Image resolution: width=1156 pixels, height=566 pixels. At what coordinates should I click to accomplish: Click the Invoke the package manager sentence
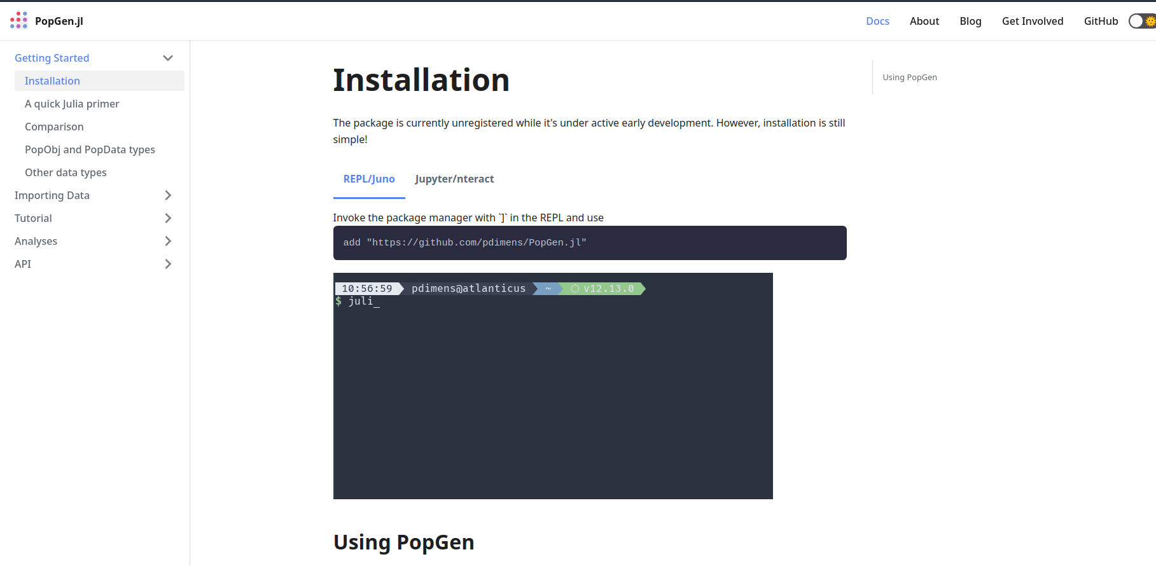tap(468, 217)
